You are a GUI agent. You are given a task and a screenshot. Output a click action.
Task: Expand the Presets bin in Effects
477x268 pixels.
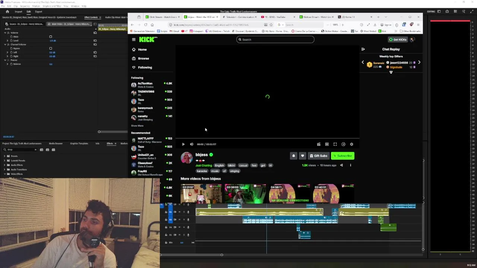pos(4,156)
